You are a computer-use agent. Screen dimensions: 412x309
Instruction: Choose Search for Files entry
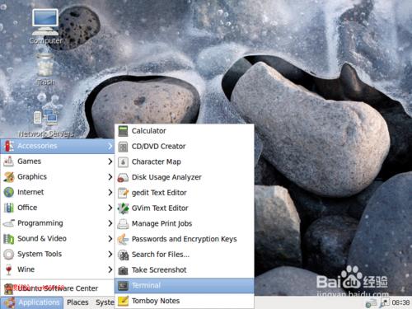(185, 255)
